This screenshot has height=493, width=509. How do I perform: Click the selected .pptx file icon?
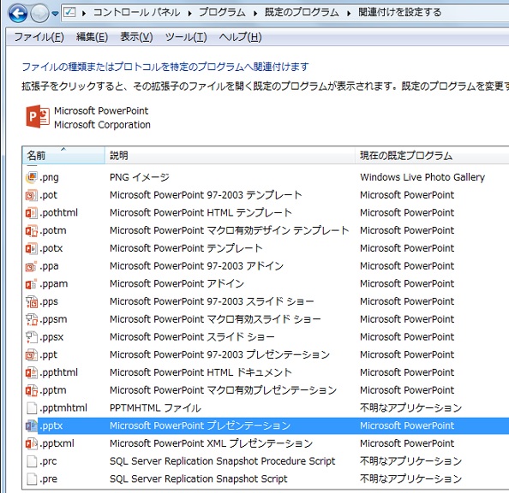click(32, 425)
